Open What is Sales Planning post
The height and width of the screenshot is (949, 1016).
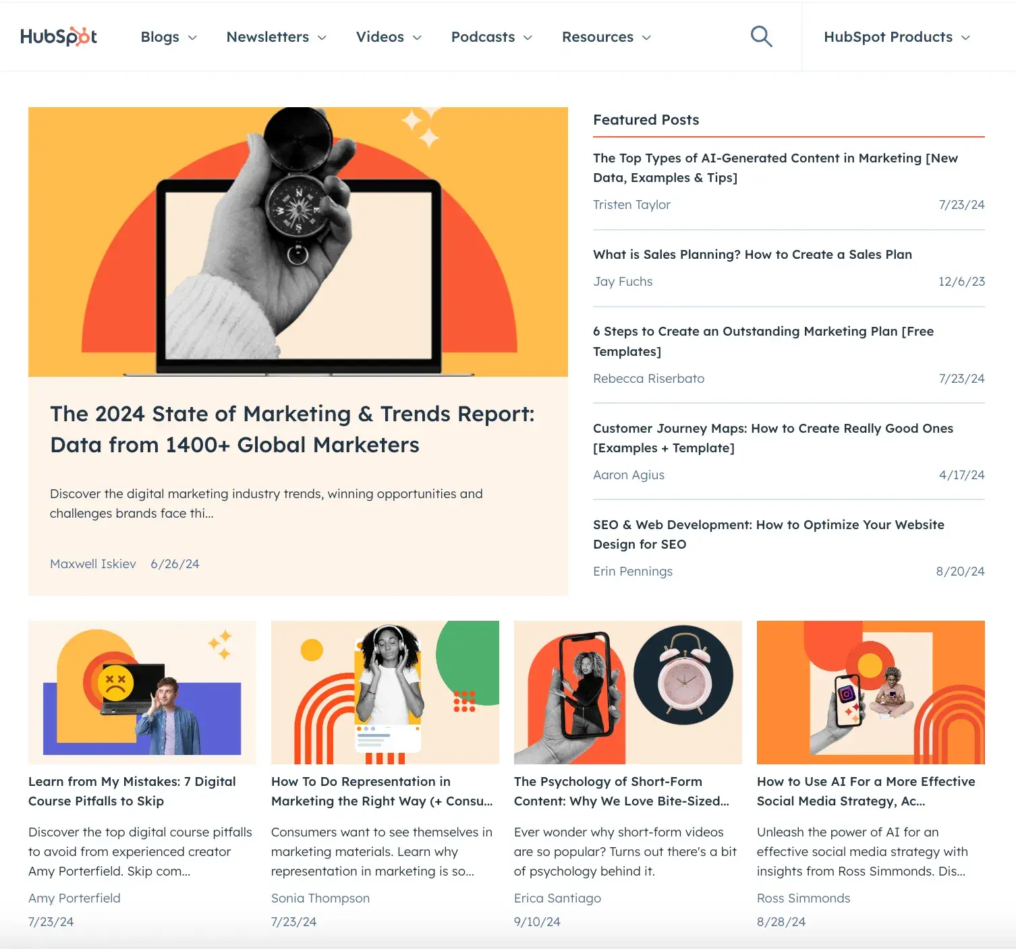(x=752, y=254)
